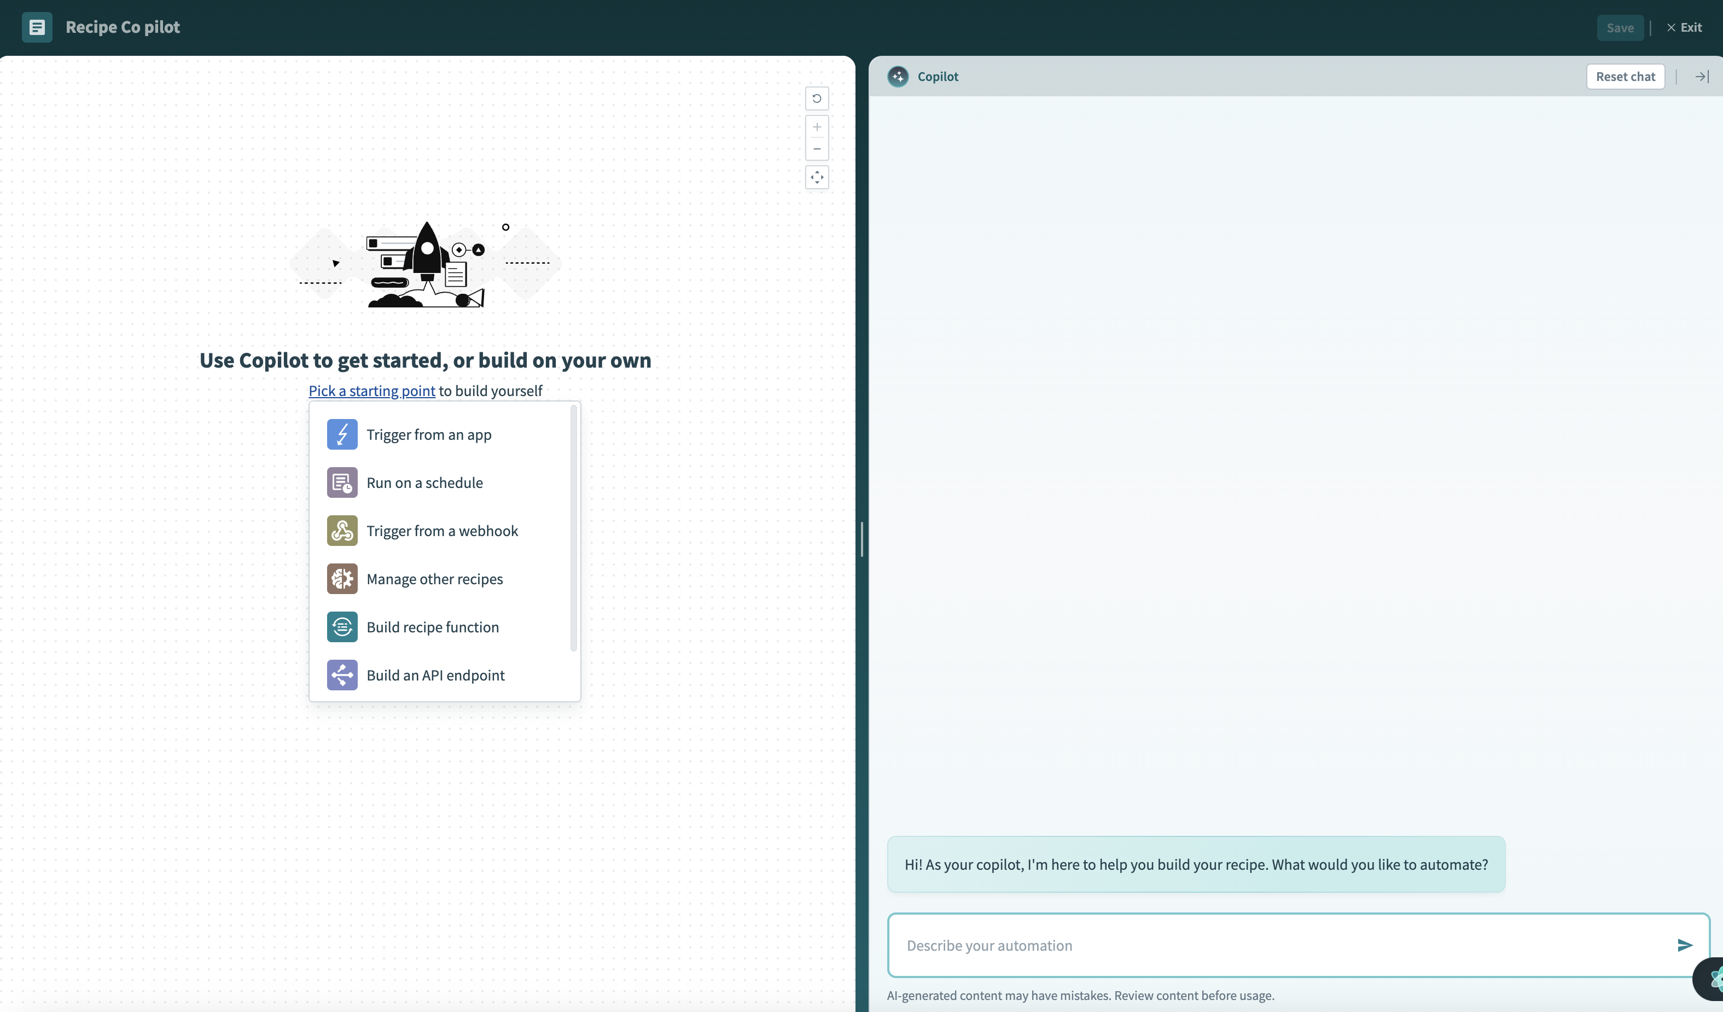Click the recipe document icon in header
Image resolution: width=1723 pixels, height=1012 pixels.
(37, 27)
